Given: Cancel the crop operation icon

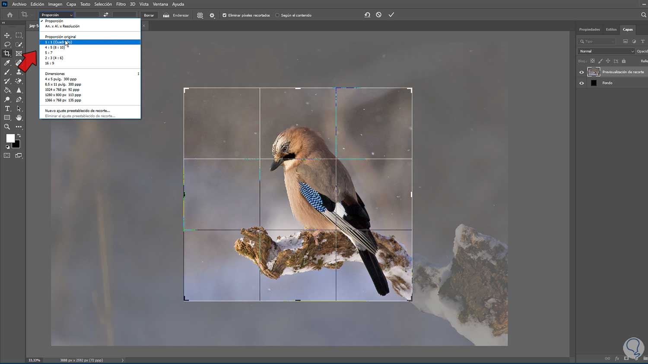Looking at the screenshot, I should (x=378, y=15).
